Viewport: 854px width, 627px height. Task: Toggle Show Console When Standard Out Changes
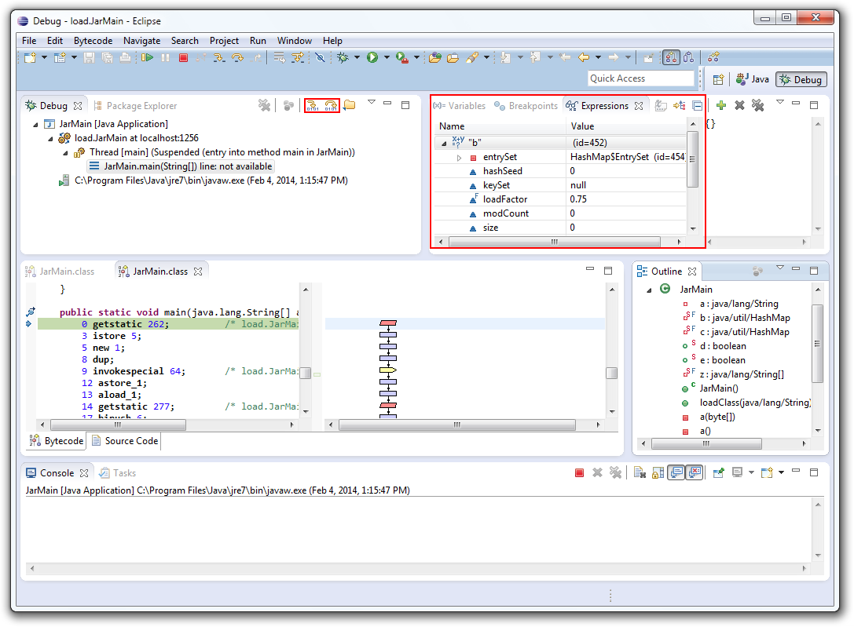click(x=675, y=472)
